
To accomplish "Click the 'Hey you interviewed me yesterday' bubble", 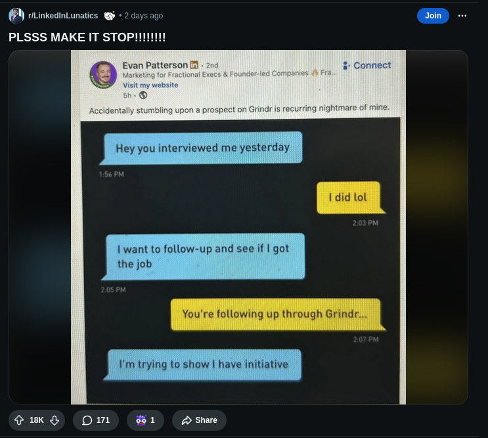I will pyautogui.click(x=202, y=148).
